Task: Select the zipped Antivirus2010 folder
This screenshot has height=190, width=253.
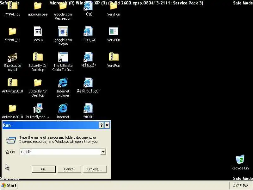Action: point(12,82)
